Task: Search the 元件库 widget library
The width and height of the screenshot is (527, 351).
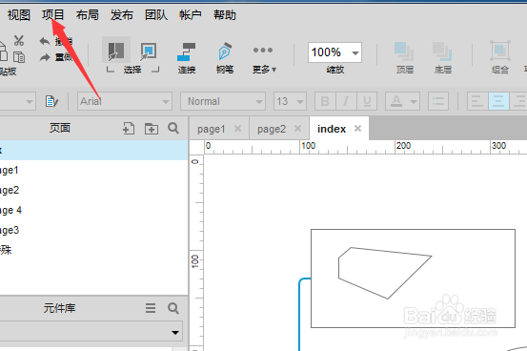Action: click(173, 308)
